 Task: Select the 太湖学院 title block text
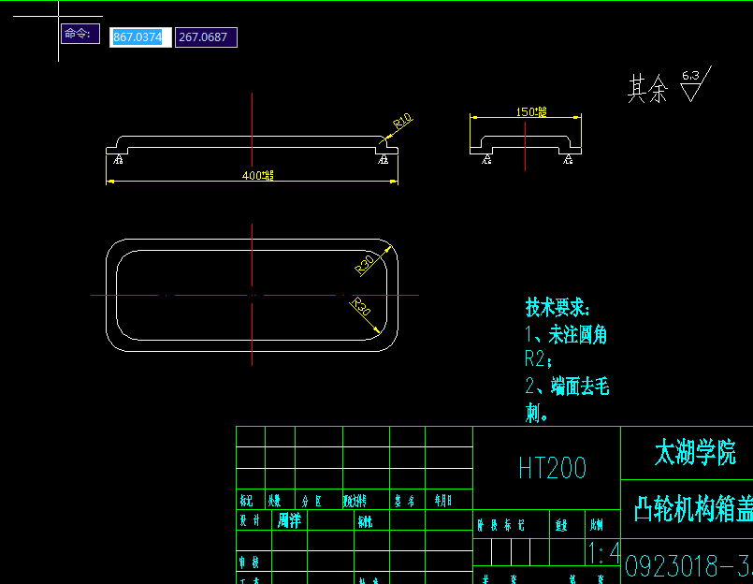pos(695,453)
